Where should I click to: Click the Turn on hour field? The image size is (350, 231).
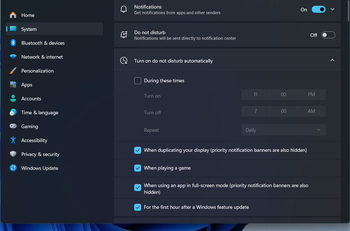[x=255, y=94]
